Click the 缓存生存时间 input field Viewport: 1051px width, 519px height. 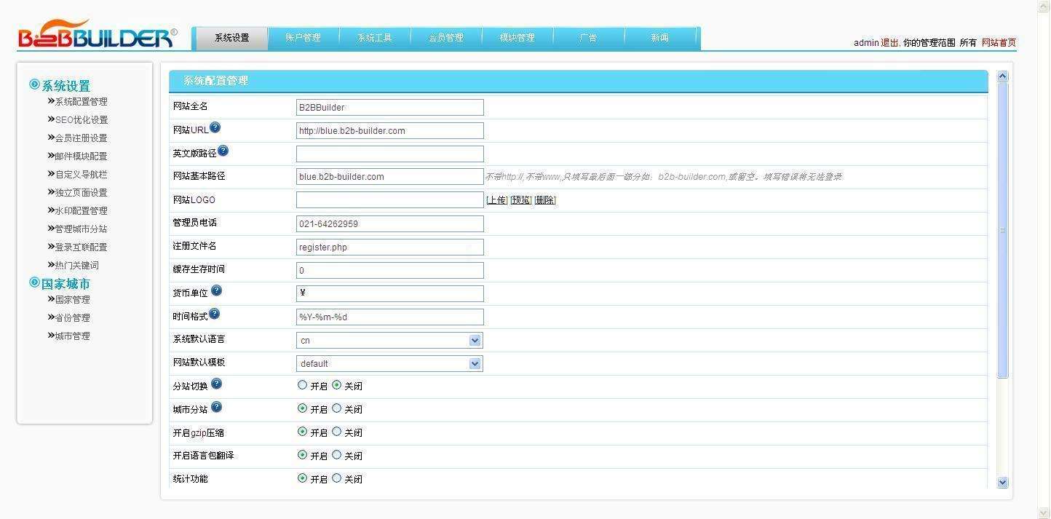pyautogui.click(x=389, y=270)
